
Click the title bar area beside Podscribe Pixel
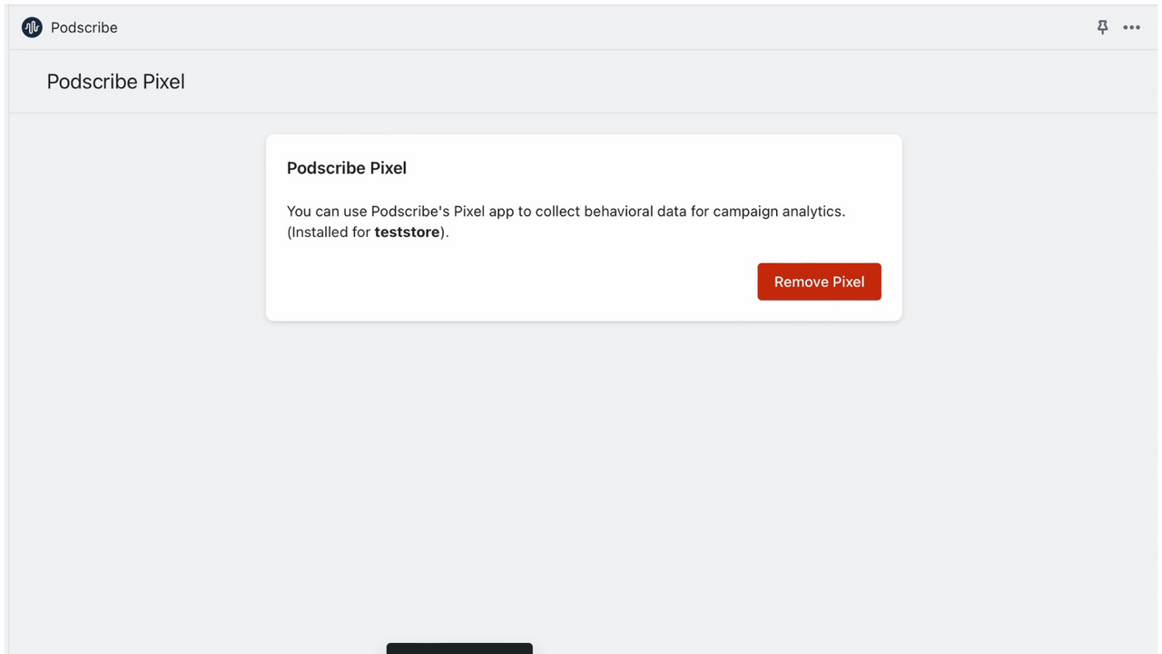(x=635, y=82)
